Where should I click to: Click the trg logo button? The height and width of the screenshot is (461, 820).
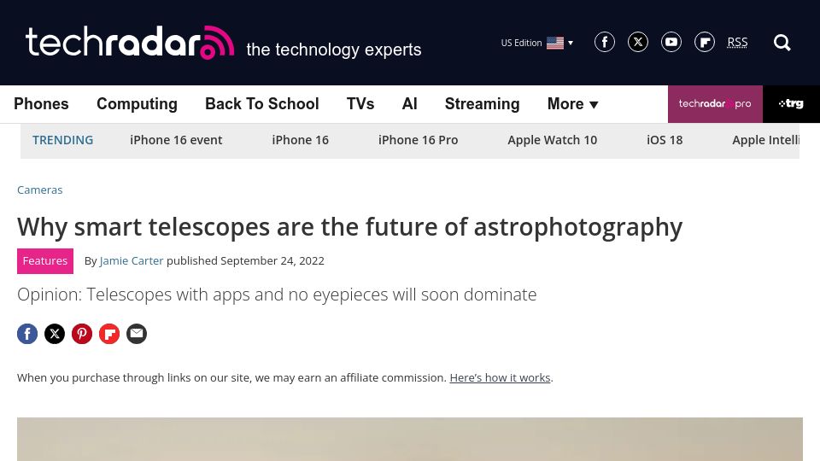pyautogui.click(x=791, y=104)
